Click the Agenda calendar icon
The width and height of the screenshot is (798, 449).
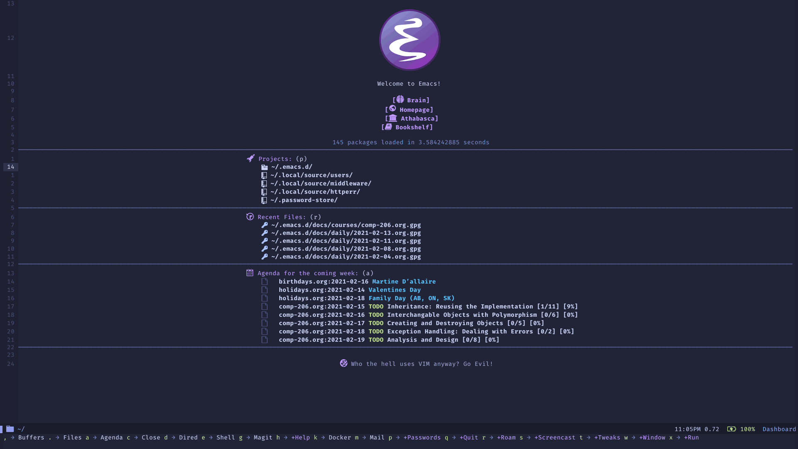point(249,272)
